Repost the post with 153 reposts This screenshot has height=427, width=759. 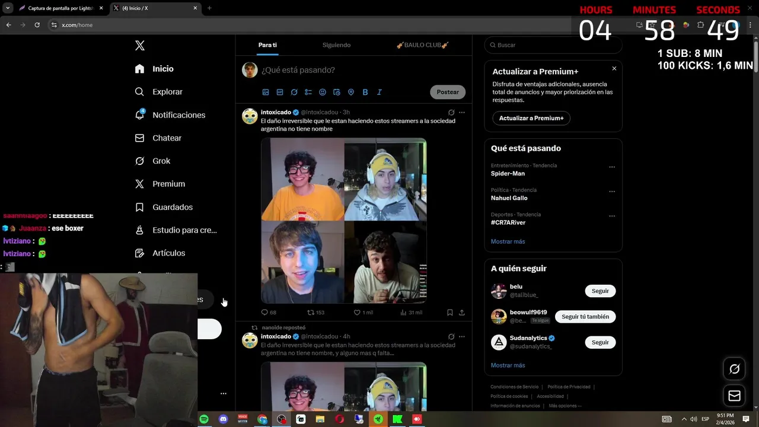pyautogui.click(x=315, y=313)
